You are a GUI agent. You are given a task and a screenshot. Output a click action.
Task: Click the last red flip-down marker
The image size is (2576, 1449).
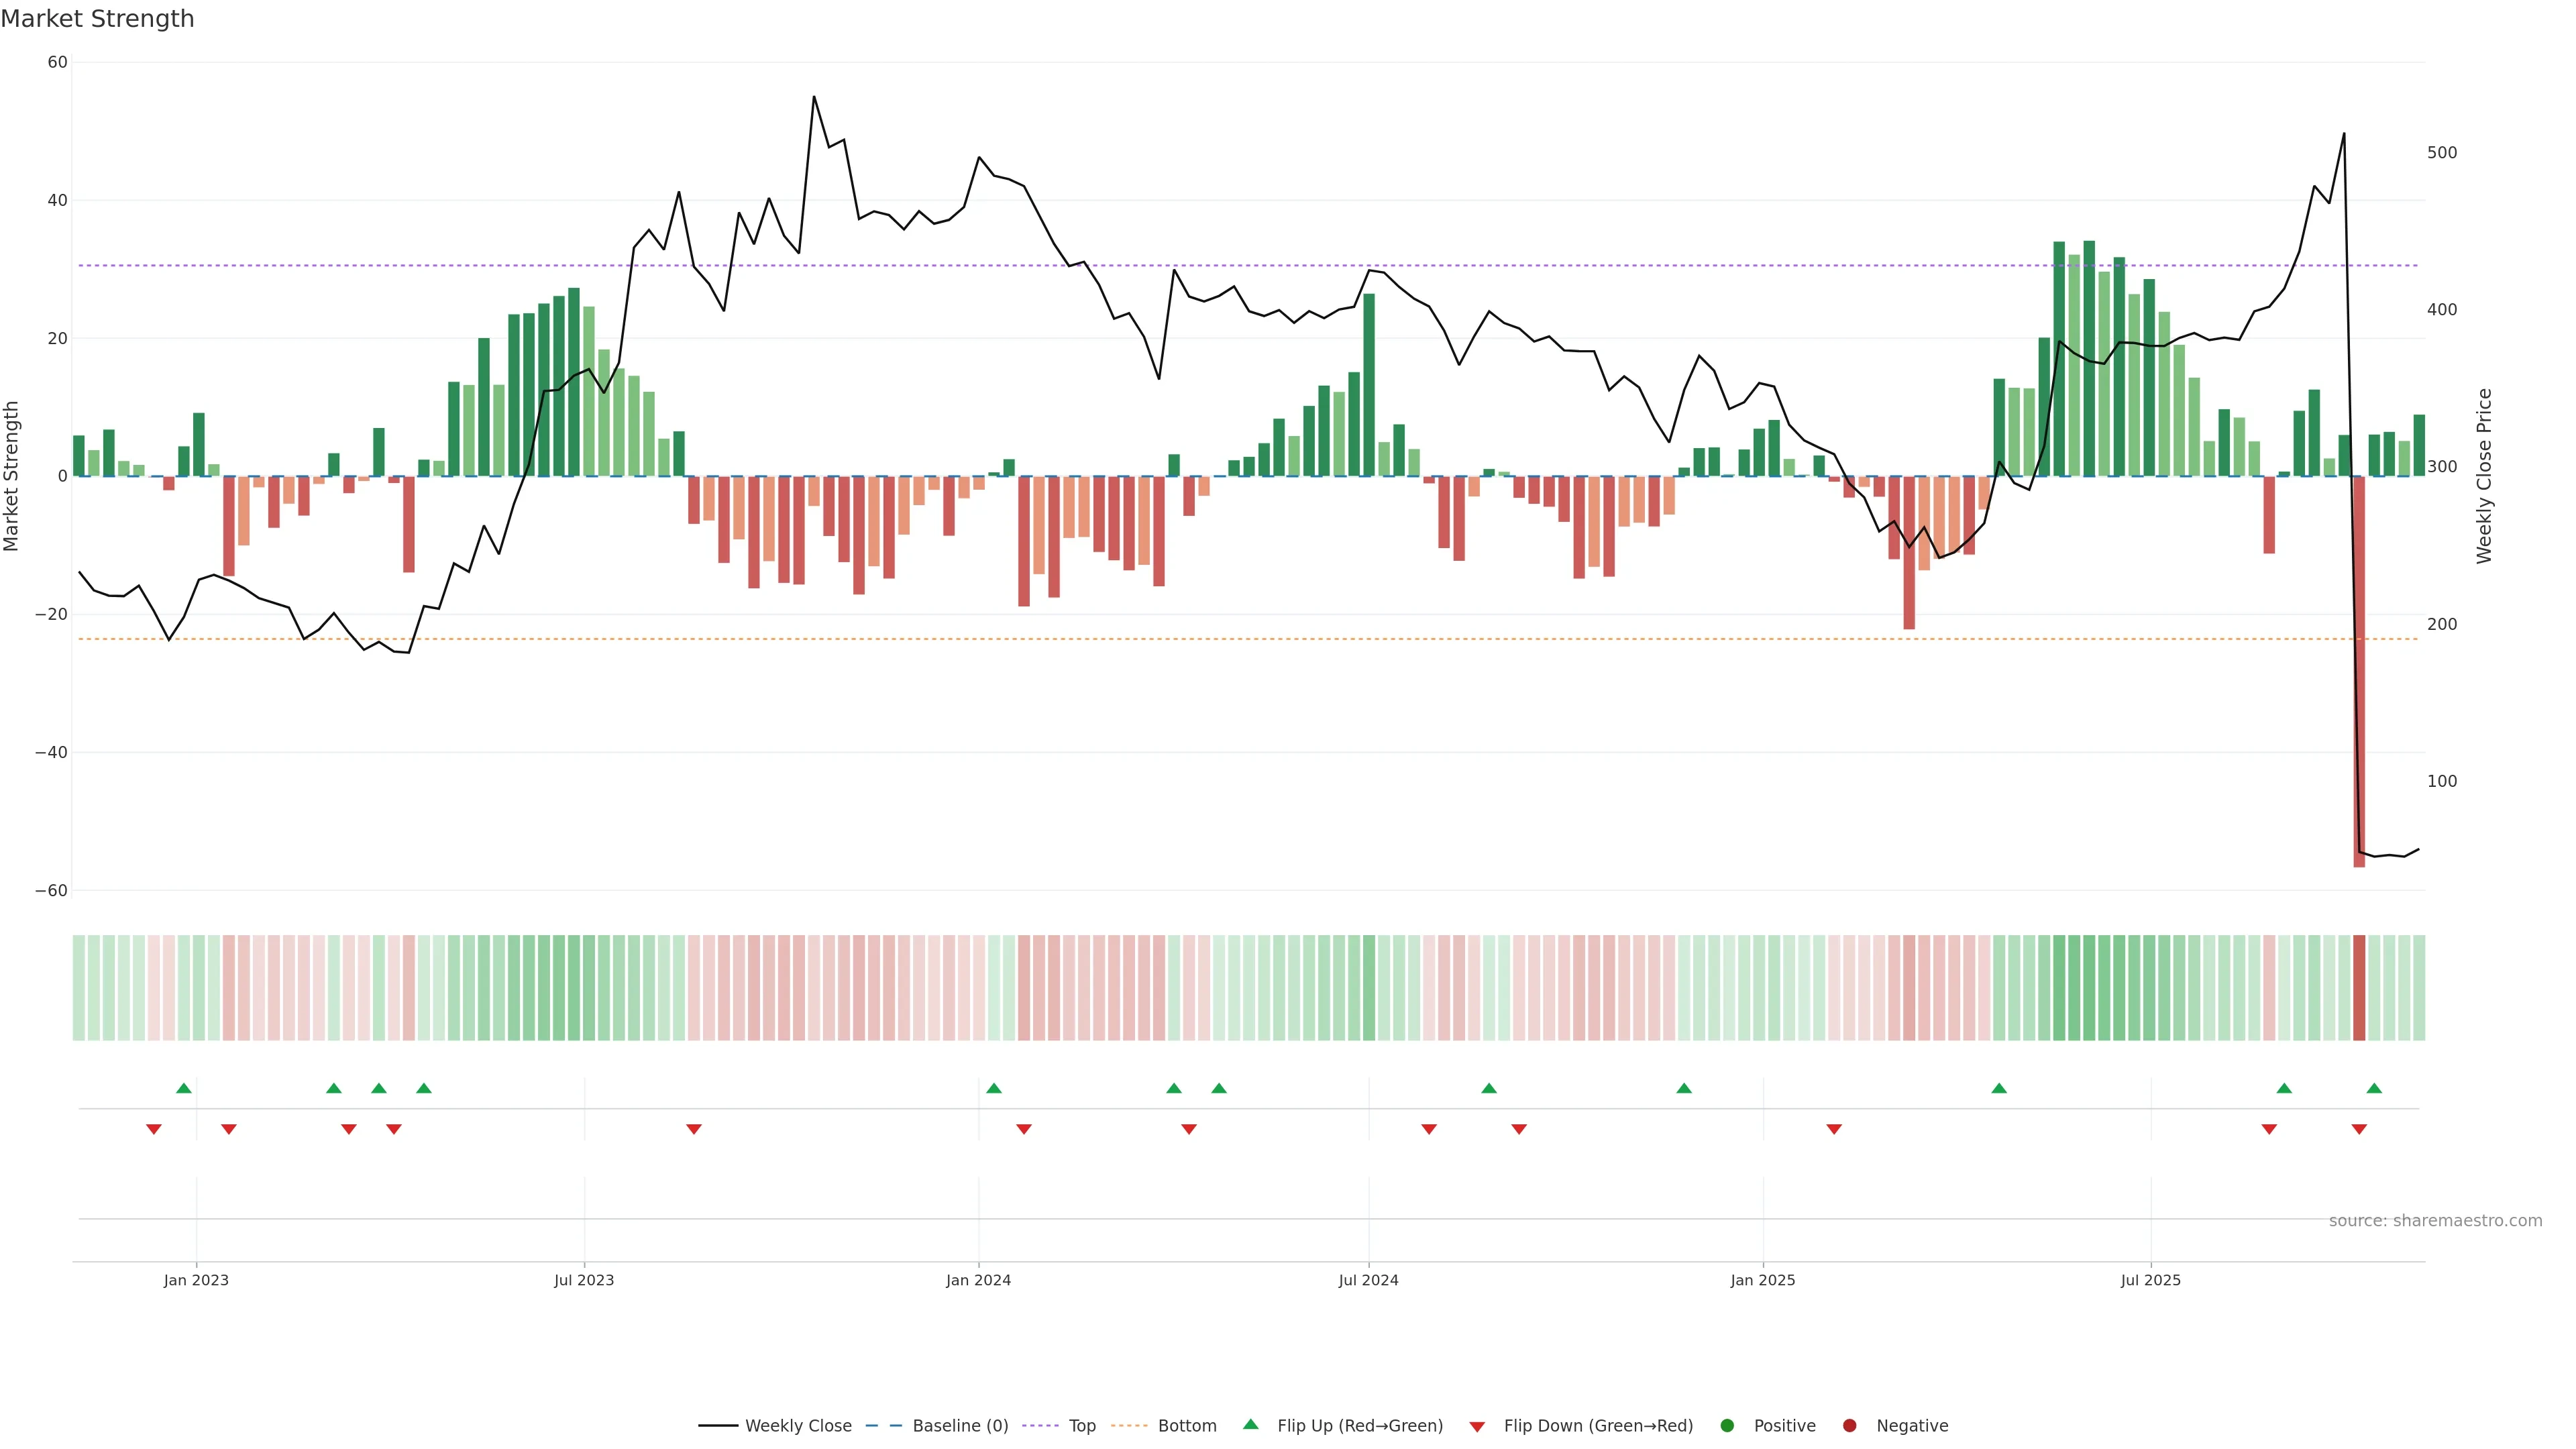click(2359, 1129)
